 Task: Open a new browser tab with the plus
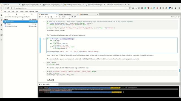click(x=129, y=5)
